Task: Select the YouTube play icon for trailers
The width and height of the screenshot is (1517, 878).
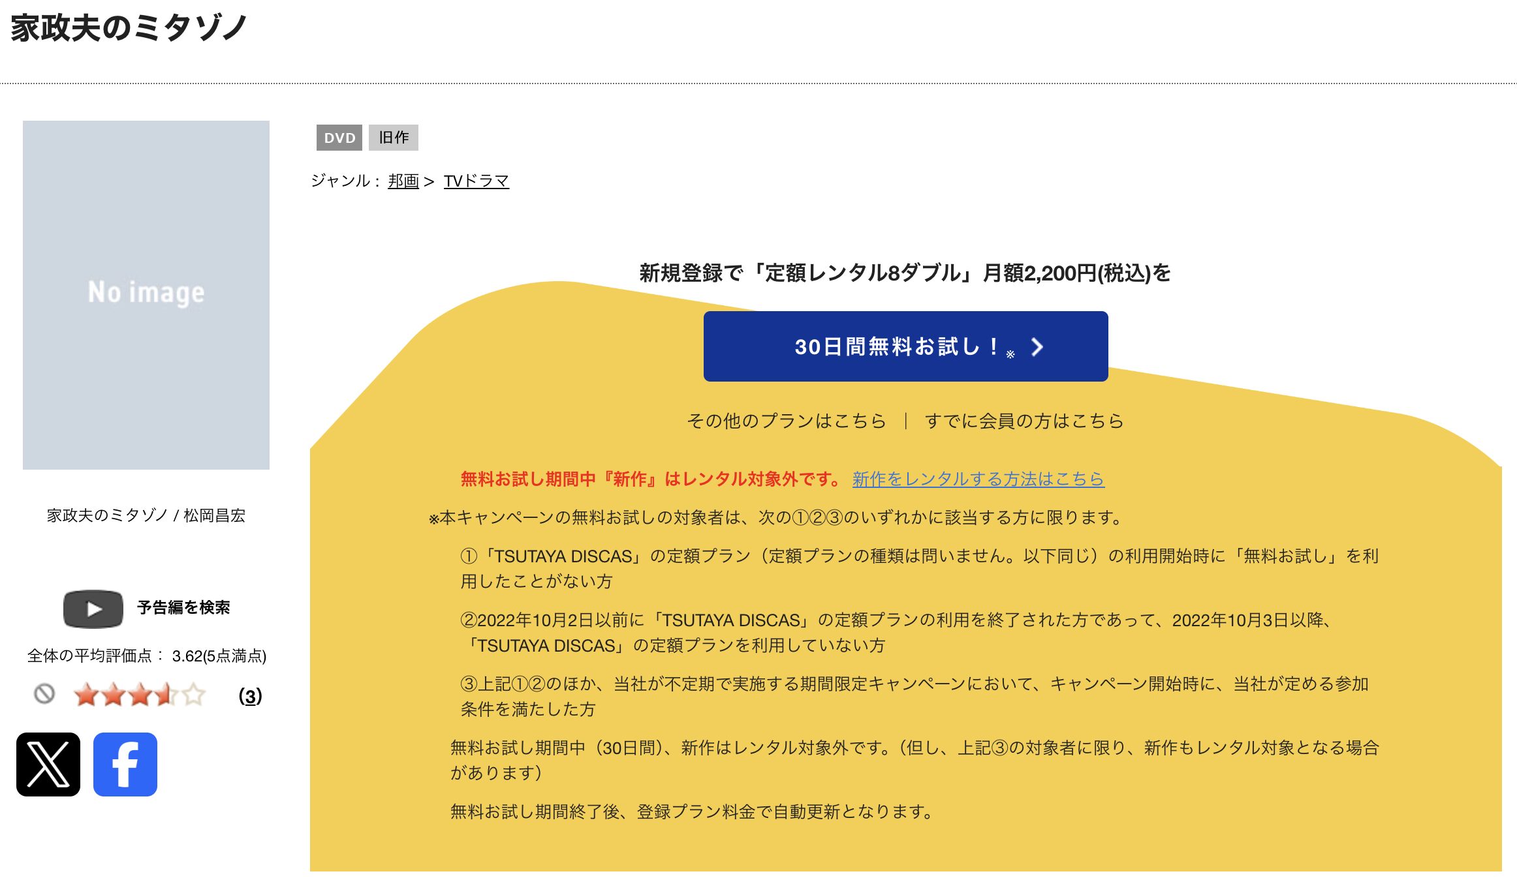Action: (x=92, y=608)
